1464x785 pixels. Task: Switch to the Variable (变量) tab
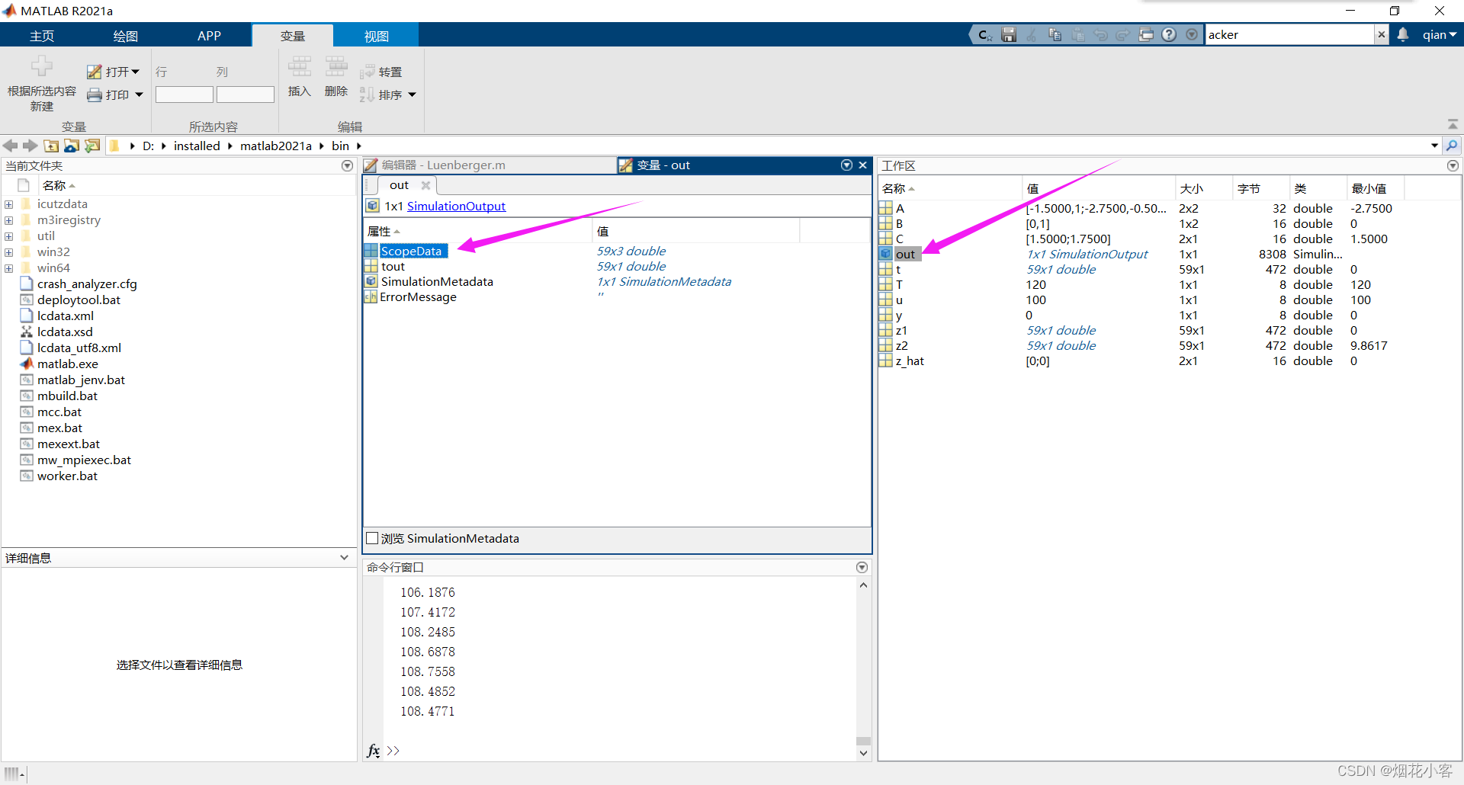(292, 36)
